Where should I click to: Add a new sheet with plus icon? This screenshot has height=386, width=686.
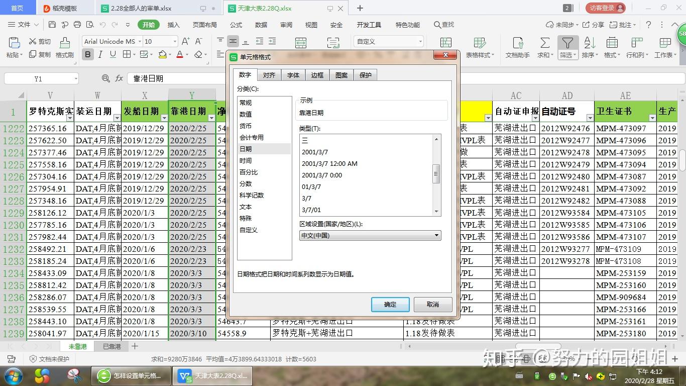tap(135, 346)
